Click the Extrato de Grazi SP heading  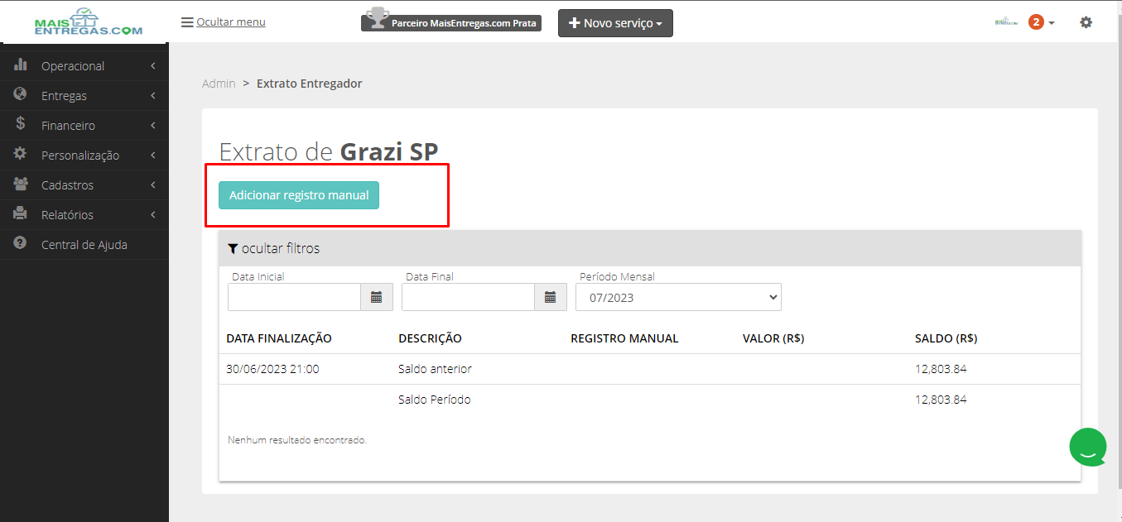329,151
